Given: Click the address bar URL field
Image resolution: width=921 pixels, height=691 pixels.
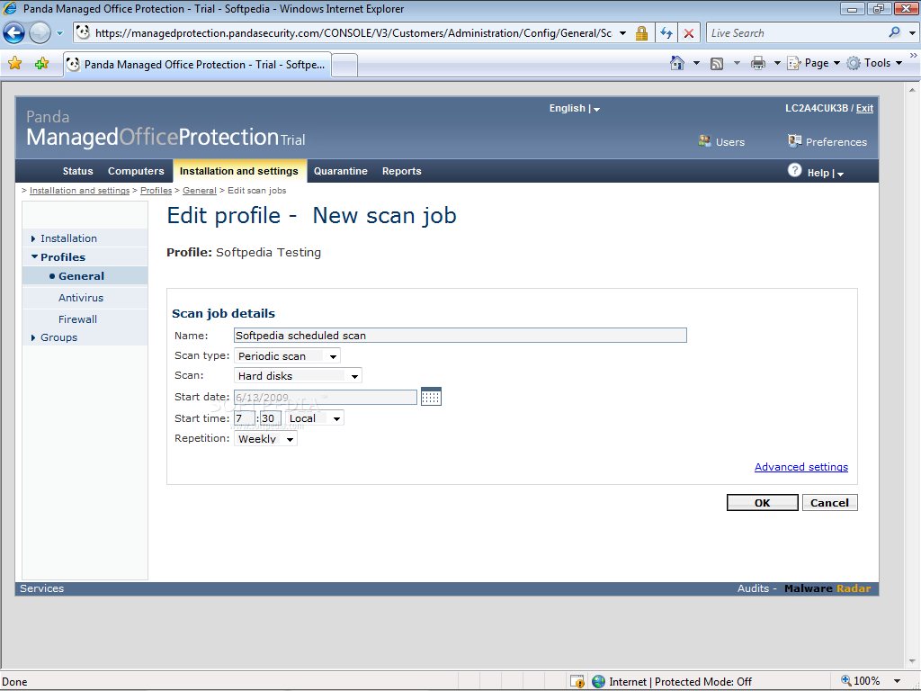Looking at the screenshot, I should 353,33.
